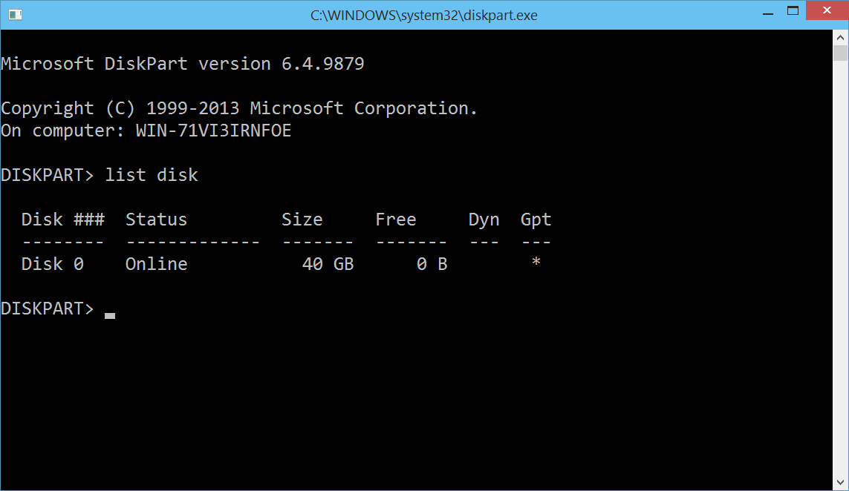Click the vertical scrollbar thumb
The height and width of the screenshot is (491, 849).
pos(840,53)
